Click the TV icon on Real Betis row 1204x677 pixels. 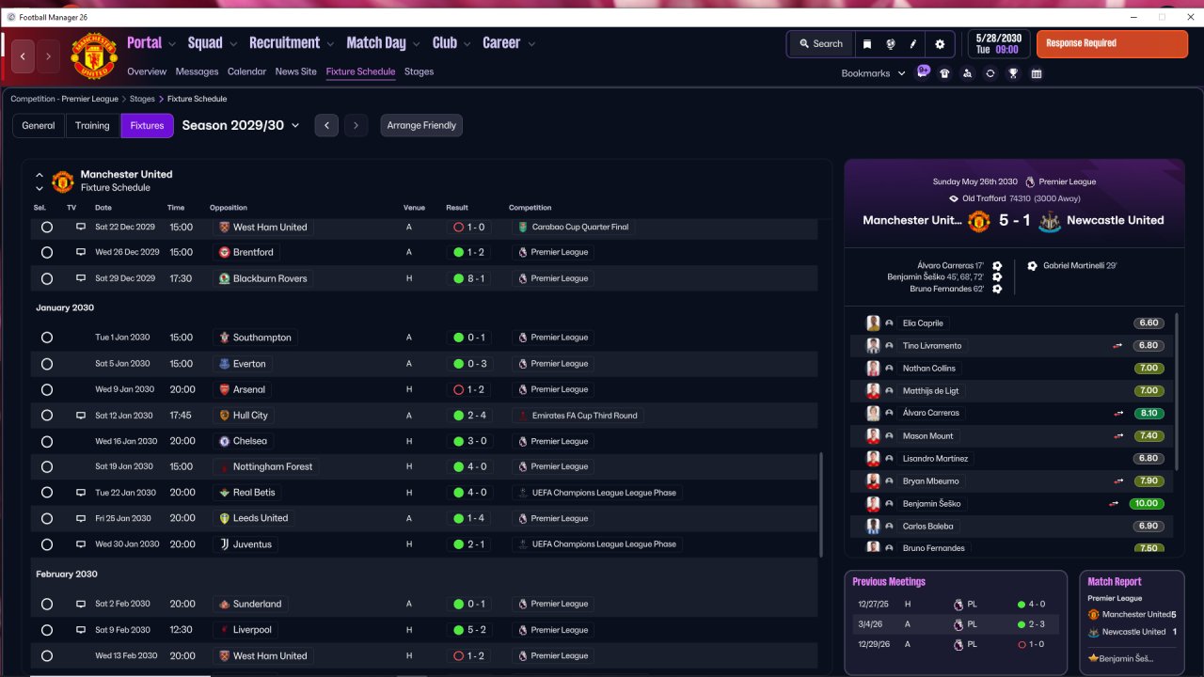[81, 492]
